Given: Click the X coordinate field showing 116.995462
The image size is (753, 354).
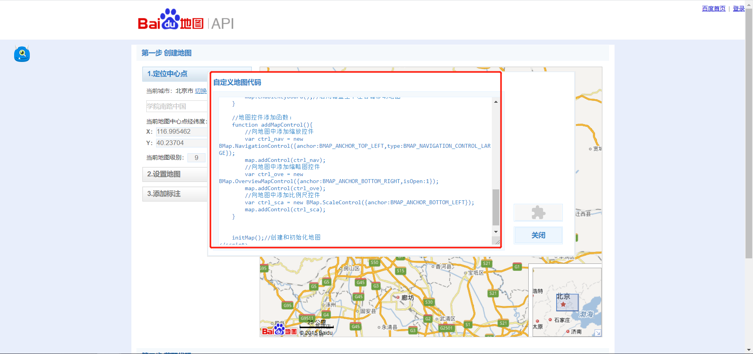Looking at the screenshot, I should (181, 131).
